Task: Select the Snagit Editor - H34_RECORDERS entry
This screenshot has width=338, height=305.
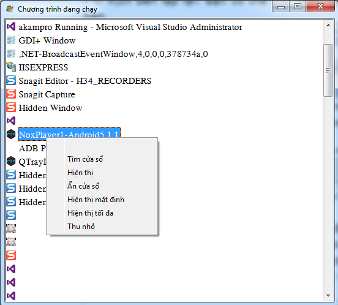Action: pos(85,81)
